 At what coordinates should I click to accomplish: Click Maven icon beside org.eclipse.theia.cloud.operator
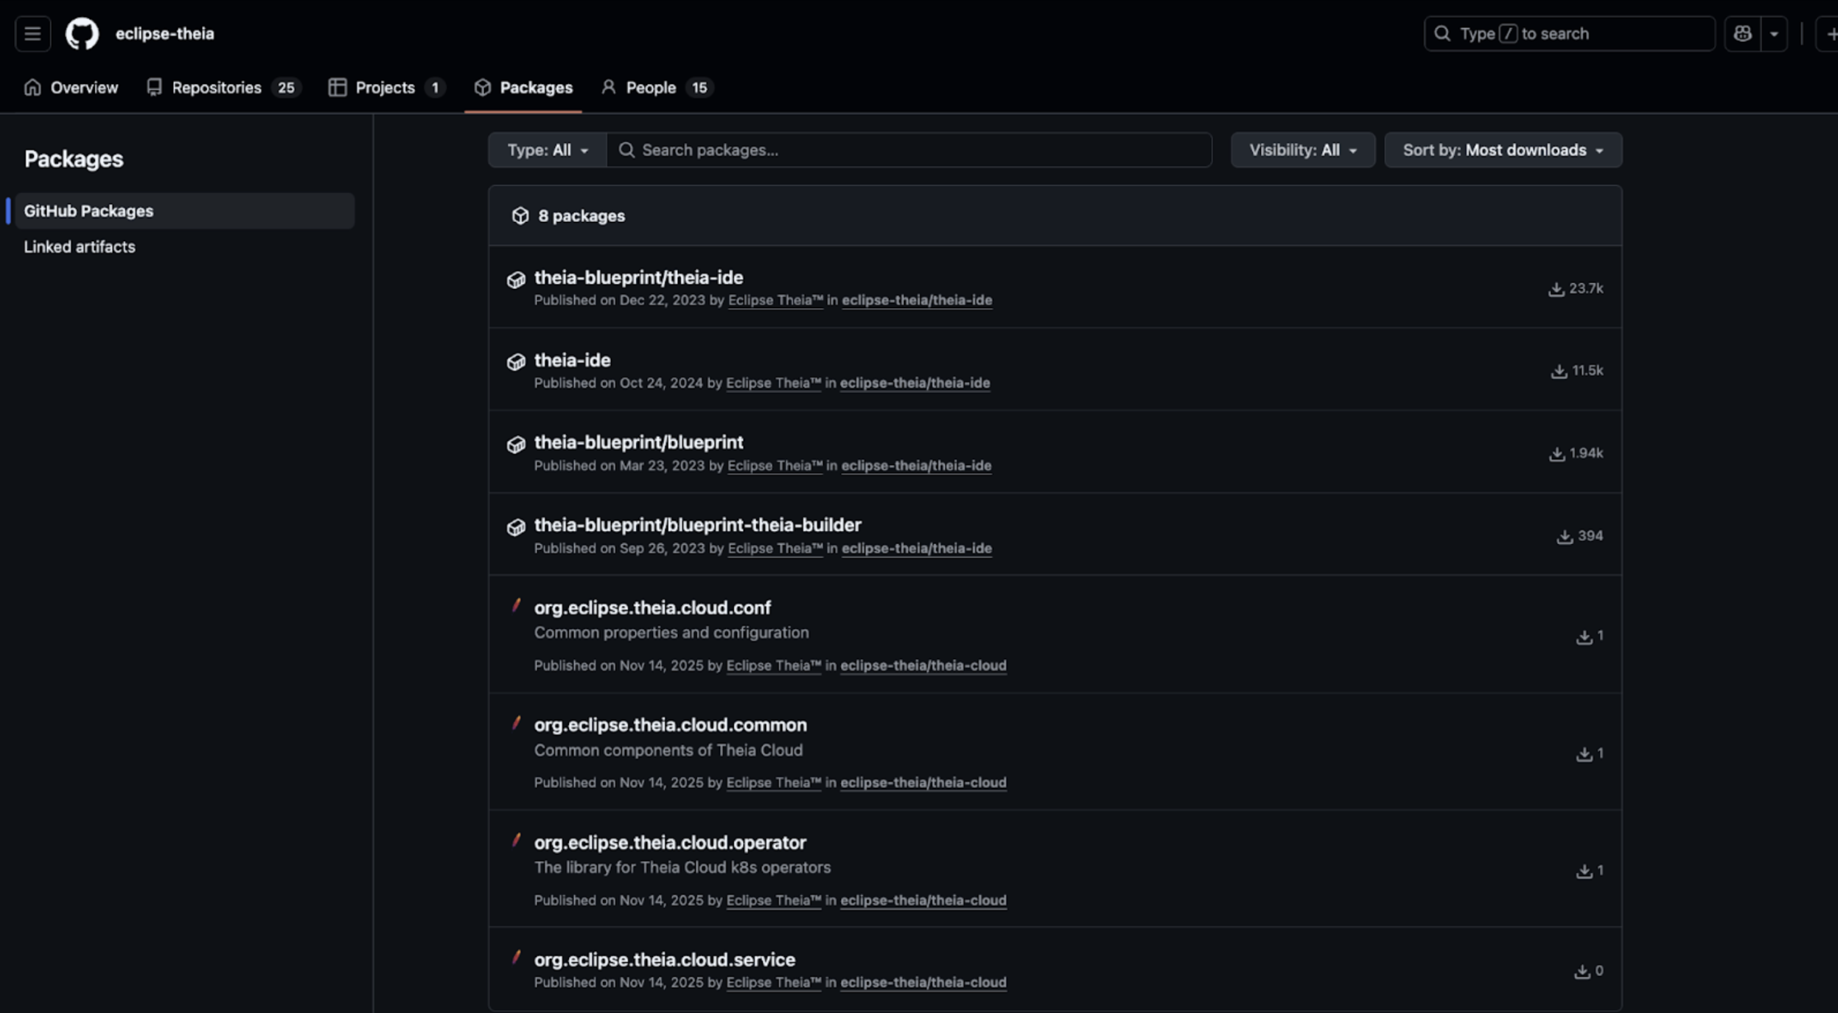click(x=516, y=840)
